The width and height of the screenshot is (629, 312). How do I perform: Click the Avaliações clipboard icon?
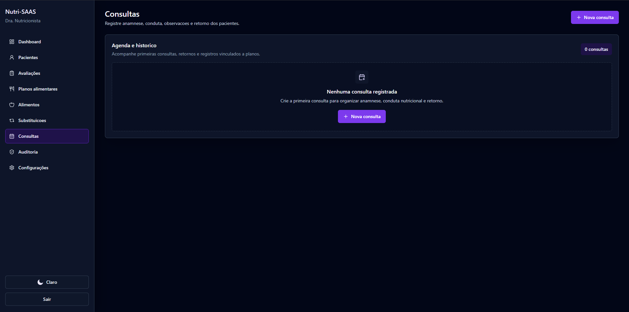[x=12, y=73]
